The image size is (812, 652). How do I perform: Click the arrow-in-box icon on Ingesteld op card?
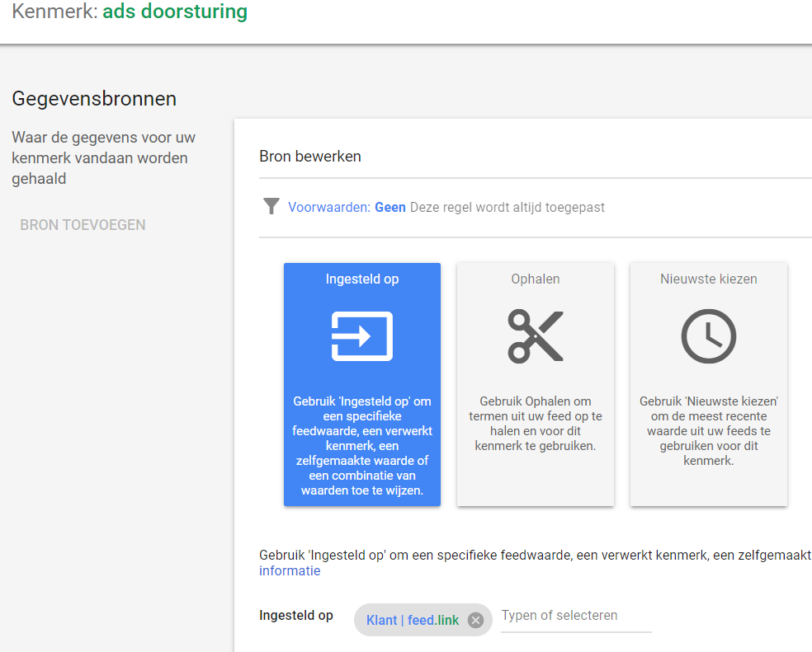(361, 336)
